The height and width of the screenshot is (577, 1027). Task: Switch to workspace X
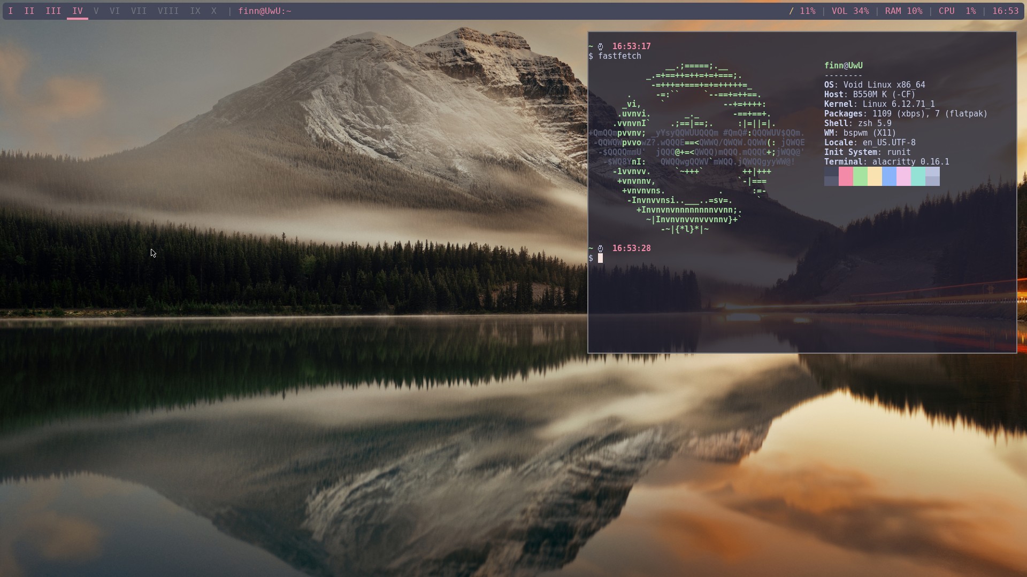click(x=214, y=11)
